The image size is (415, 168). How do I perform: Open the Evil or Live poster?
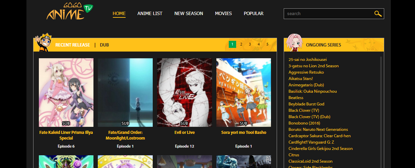pyautogui.click(x=185, y=92)
